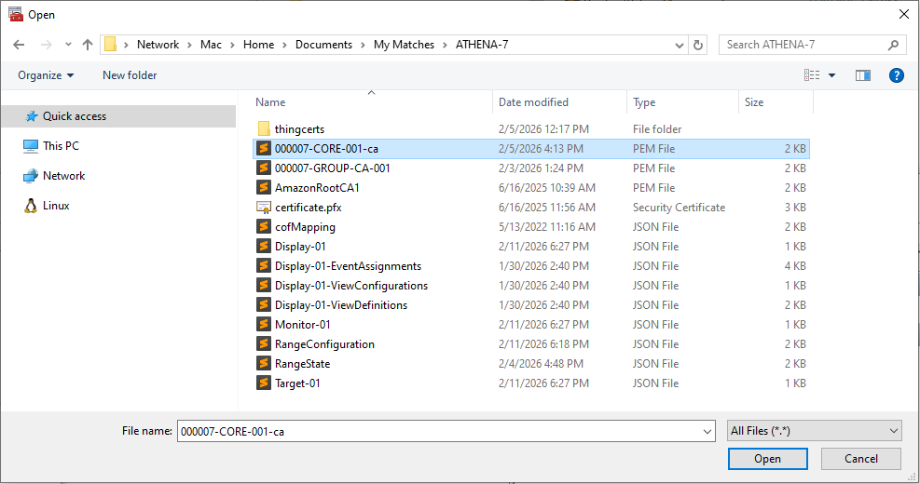This screenshot has width=920, height=484.
Task: Click Home in the address breadcrumb
Action: (x=259, y=45)
